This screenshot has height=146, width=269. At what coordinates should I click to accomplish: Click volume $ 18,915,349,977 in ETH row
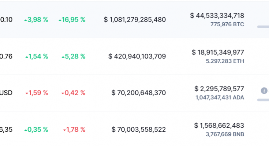coord(218,52)
